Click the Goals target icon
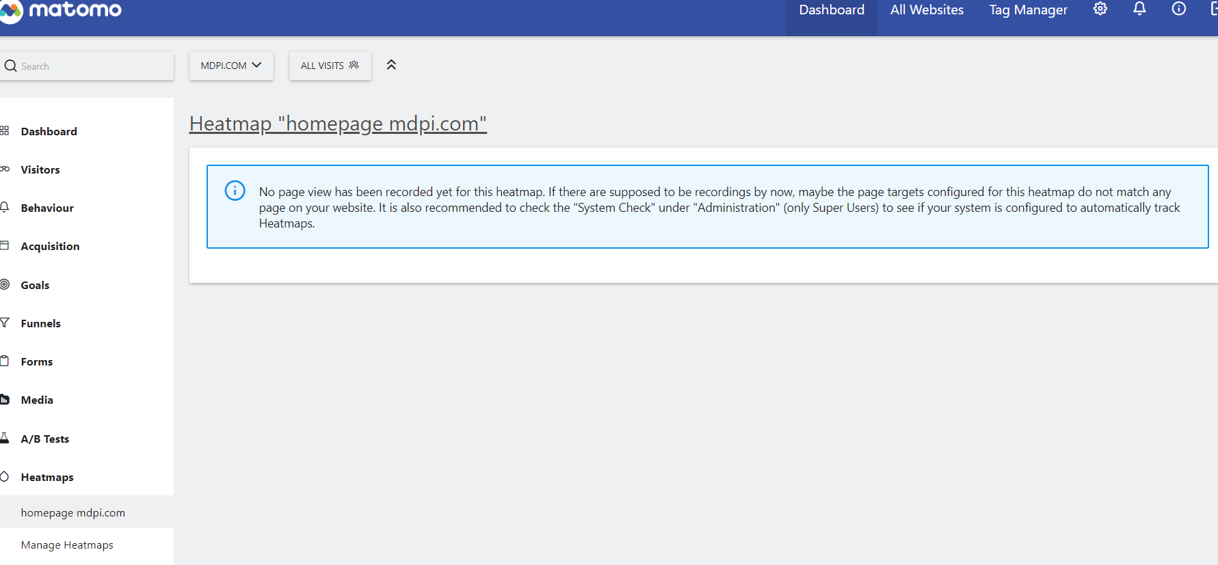This screenshot has height=565, width=1218. [x=5, y=284]
